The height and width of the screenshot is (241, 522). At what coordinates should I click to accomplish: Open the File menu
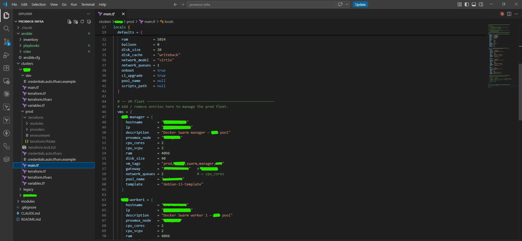[14, 4]
